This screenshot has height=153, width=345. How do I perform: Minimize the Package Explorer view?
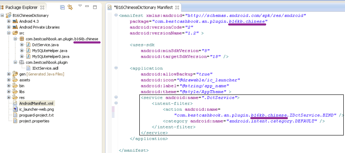(87, 7)
